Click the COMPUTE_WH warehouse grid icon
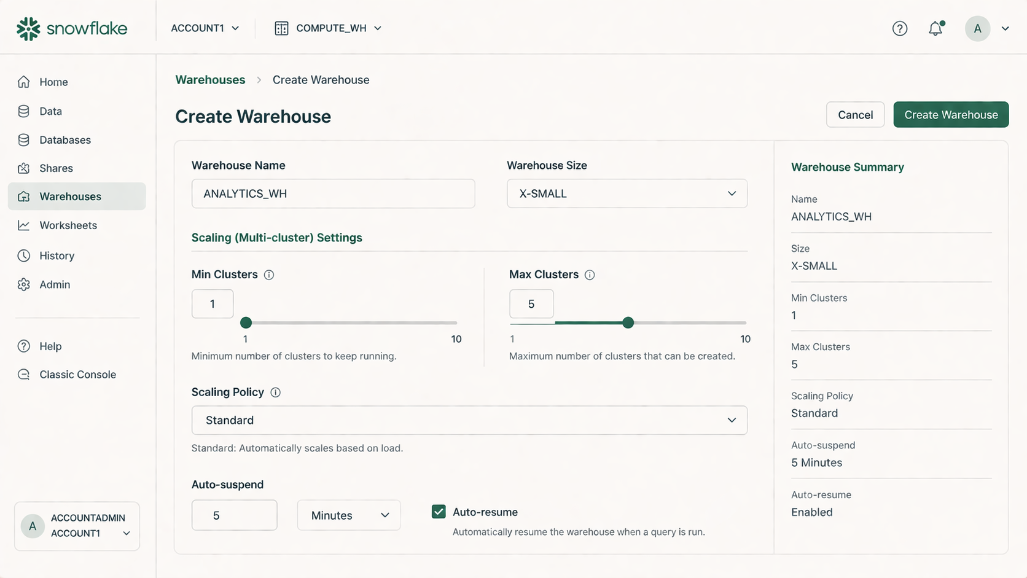 pos(281,28)
